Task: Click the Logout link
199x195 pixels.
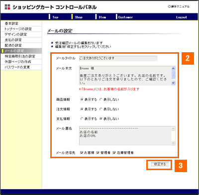Action: tap(182, 17)
